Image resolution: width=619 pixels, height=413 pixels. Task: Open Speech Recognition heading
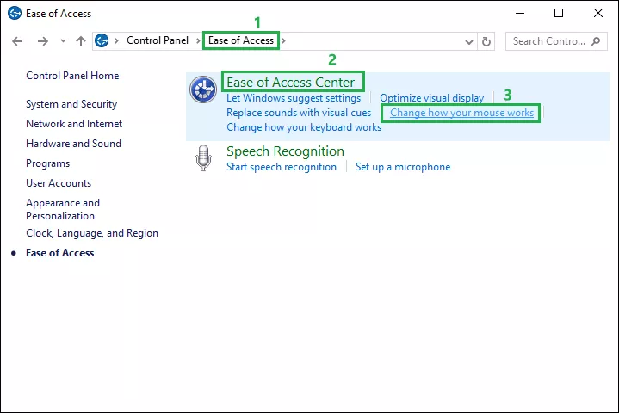point(285,151)
